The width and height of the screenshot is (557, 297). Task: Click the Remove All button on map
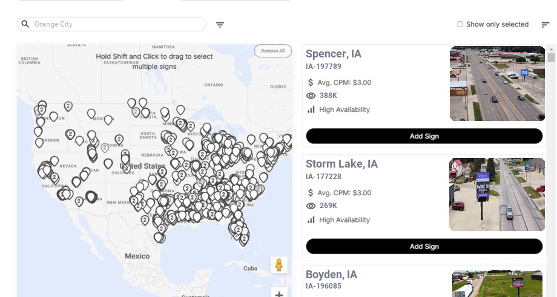[x=272, y=51]
